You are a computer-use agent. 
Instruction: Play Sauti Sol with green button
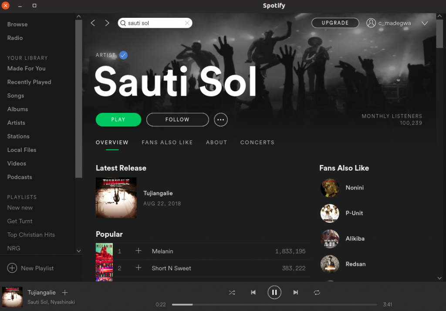(x=118, y=120)
